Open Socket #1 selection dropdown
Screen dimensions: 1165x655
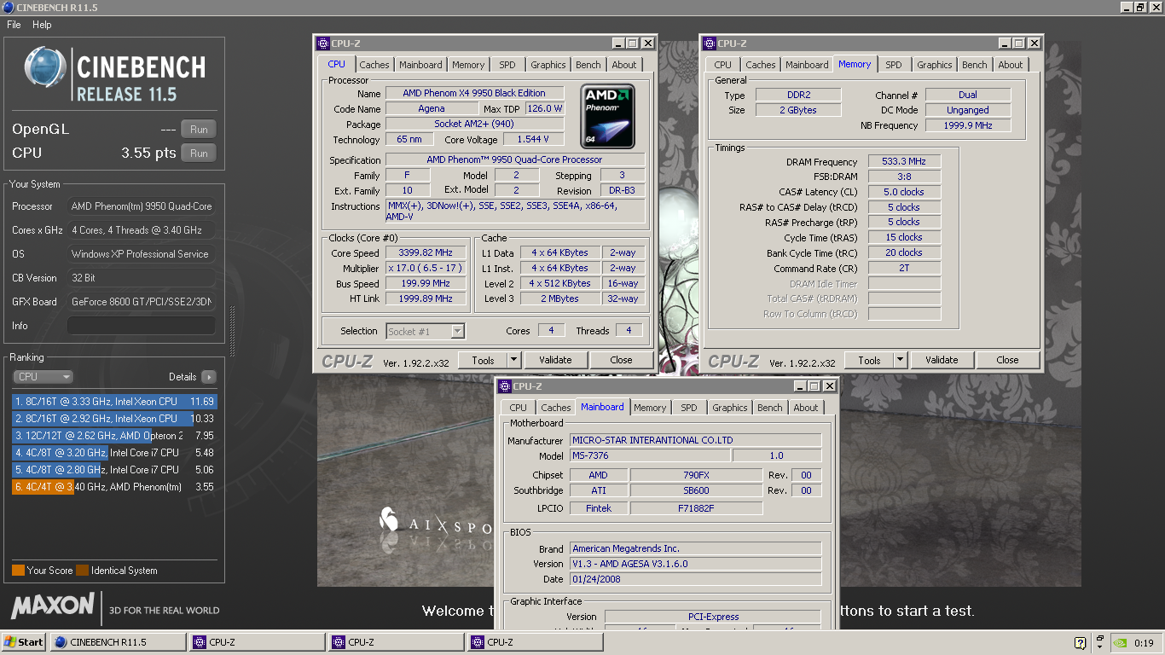coord(458,331)
